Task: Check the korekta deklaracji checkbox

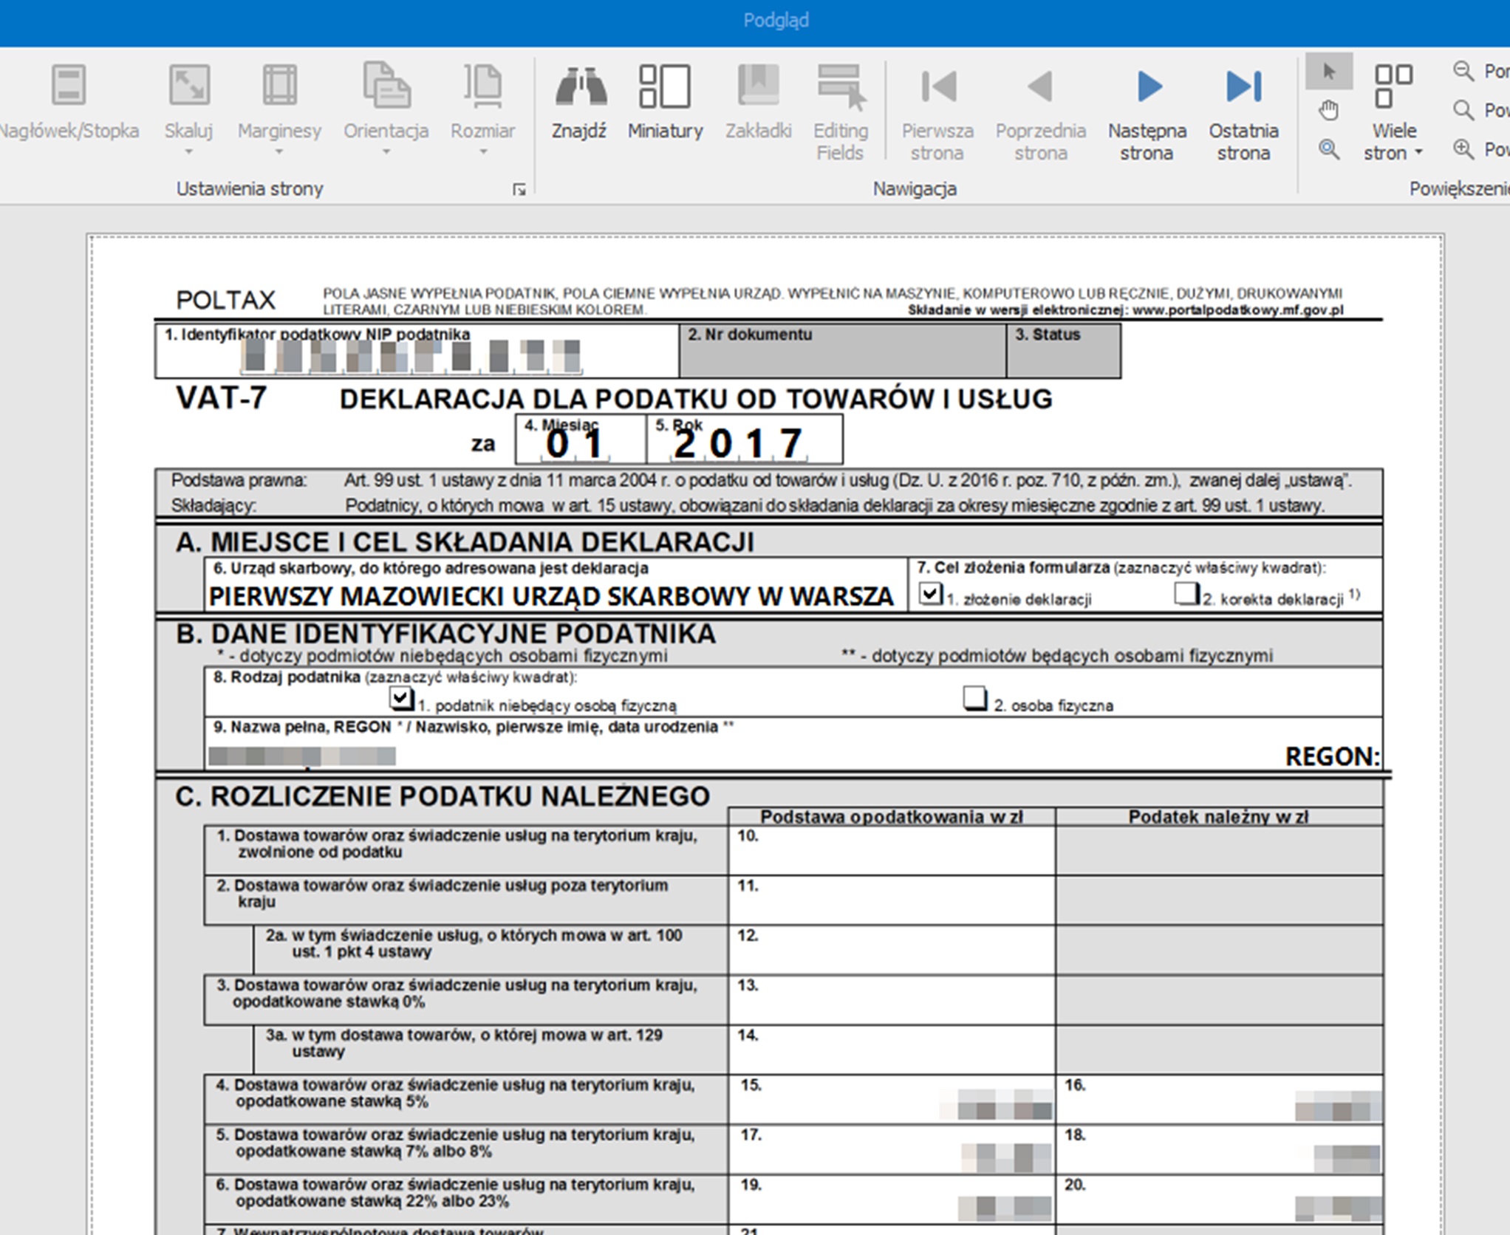Action: point(1186,593)
